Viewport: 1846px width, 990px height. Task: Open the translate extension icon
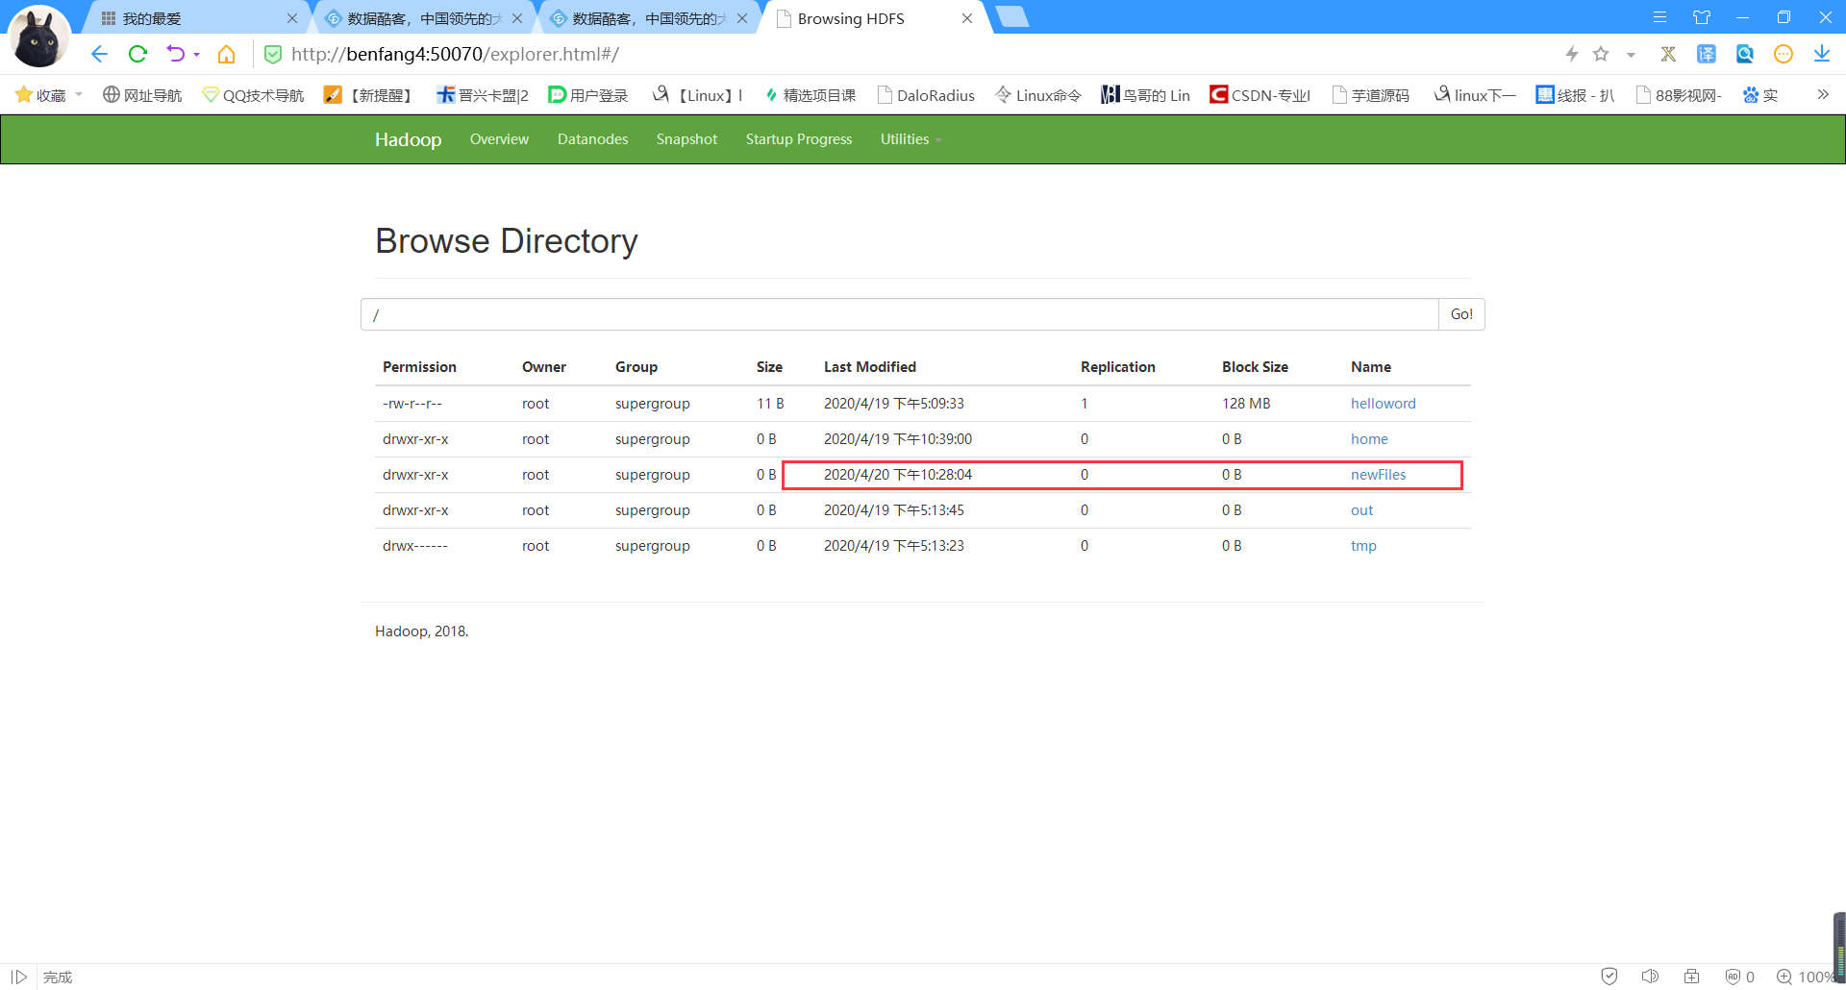coord(1707,54)
